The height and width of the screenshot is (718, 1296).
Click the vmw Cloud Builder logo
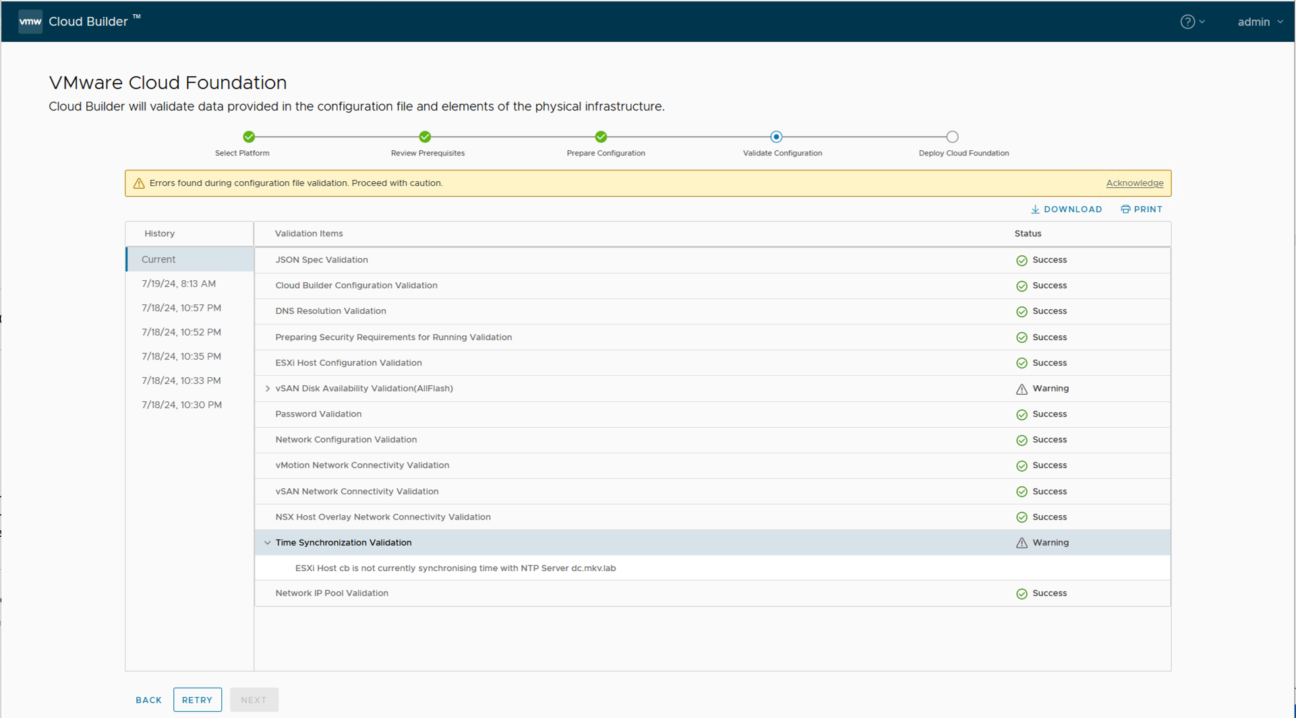[x=30, y=22]
